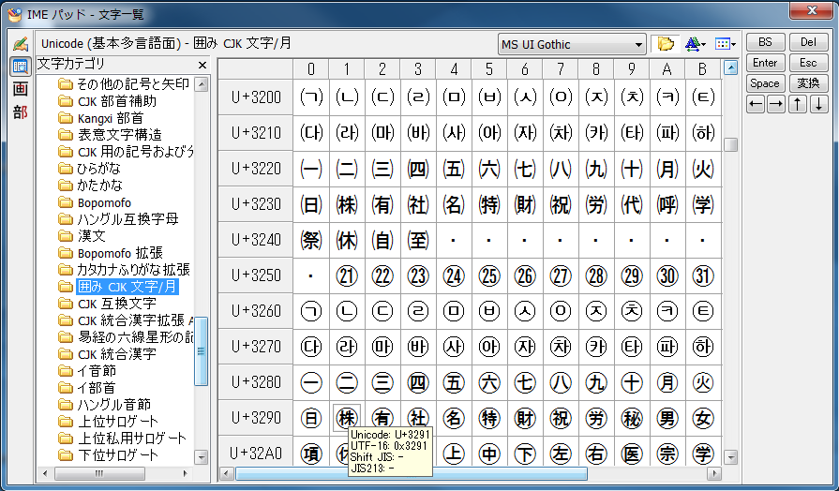
Task: Pick the circled 25 character
Action: tap(489, 275)
